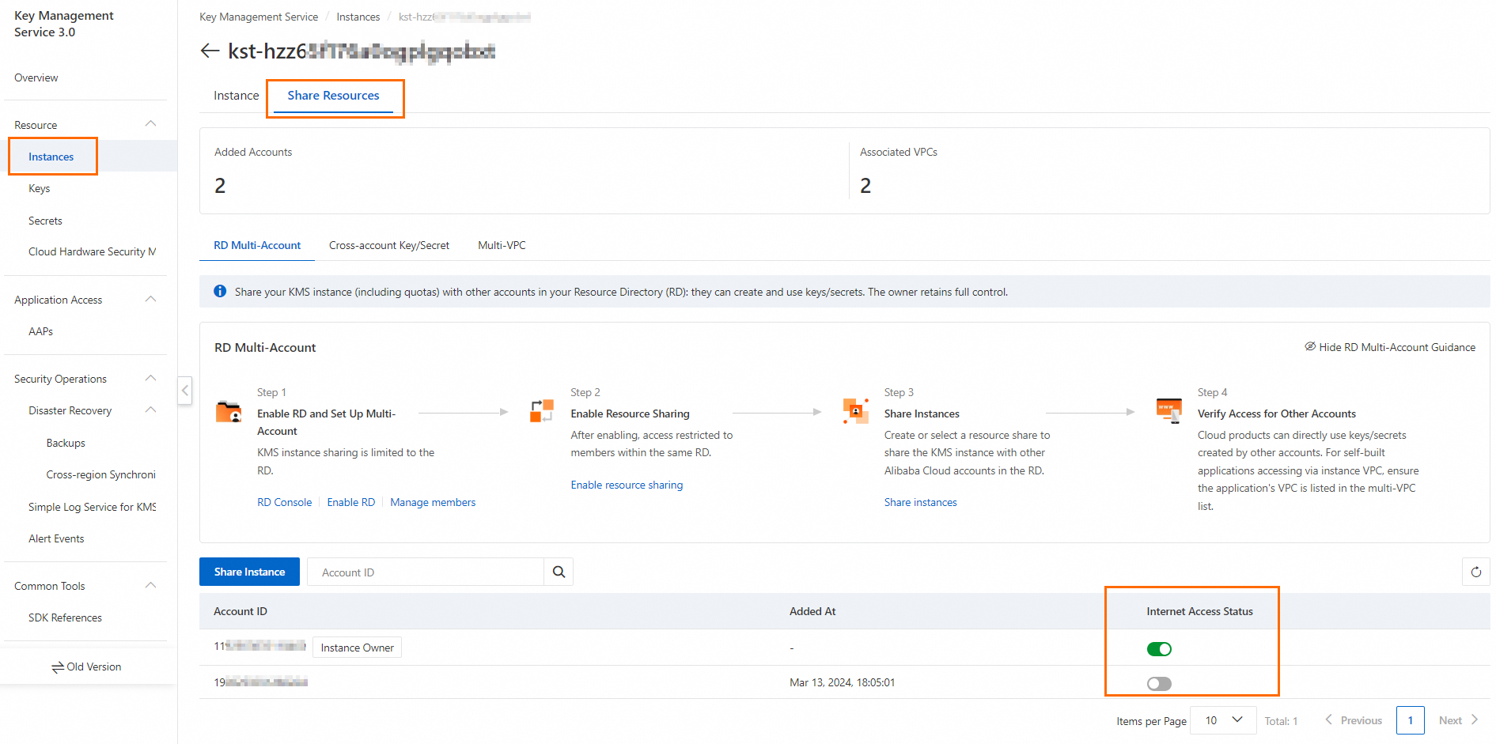Click the Mar 13, 2024, 18:05:01 cell
The image size is (1496, 744).
point(842,682)
